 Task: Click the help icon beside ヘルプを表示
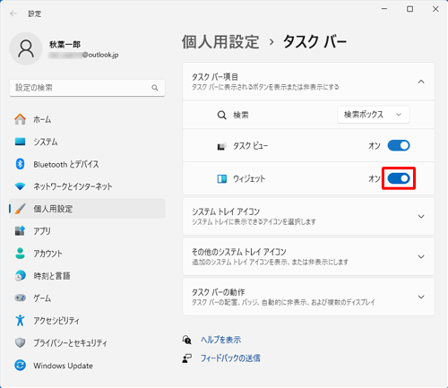(187, 340)
